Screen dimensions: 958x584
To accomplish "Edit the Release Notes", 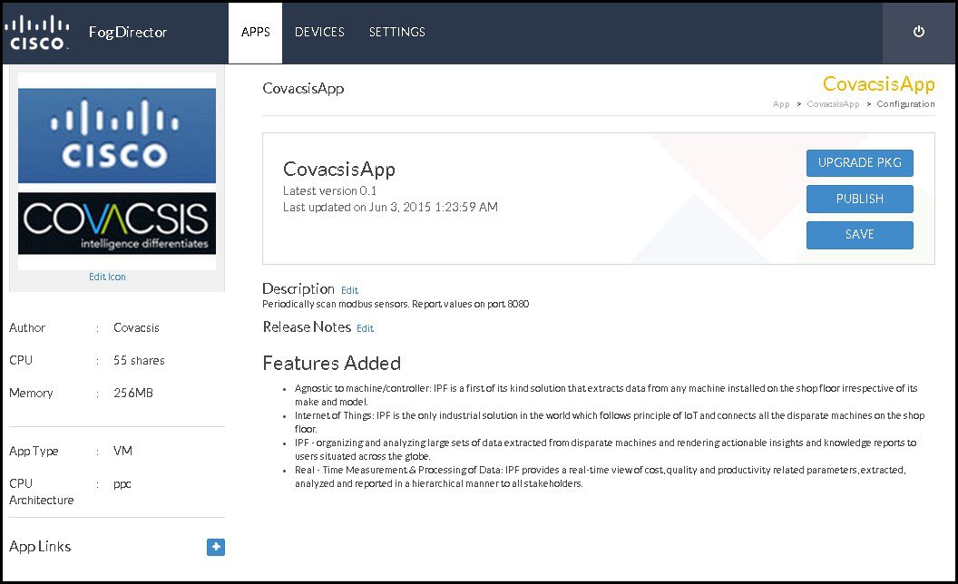I will coord(365,328).
